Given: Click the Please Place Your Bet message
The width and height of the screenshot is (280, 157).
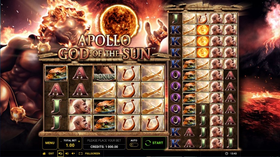Looking at the screenshot, I should 104,140.
